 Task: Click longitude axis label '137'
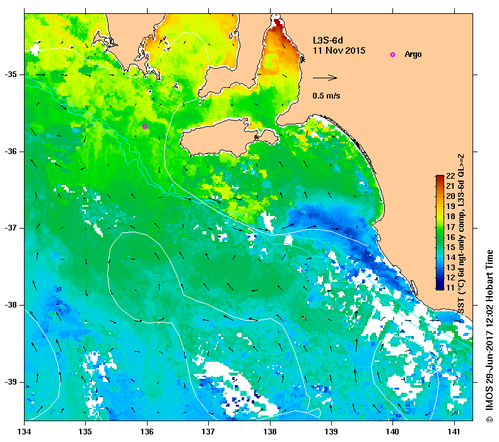tap(208, 431)
